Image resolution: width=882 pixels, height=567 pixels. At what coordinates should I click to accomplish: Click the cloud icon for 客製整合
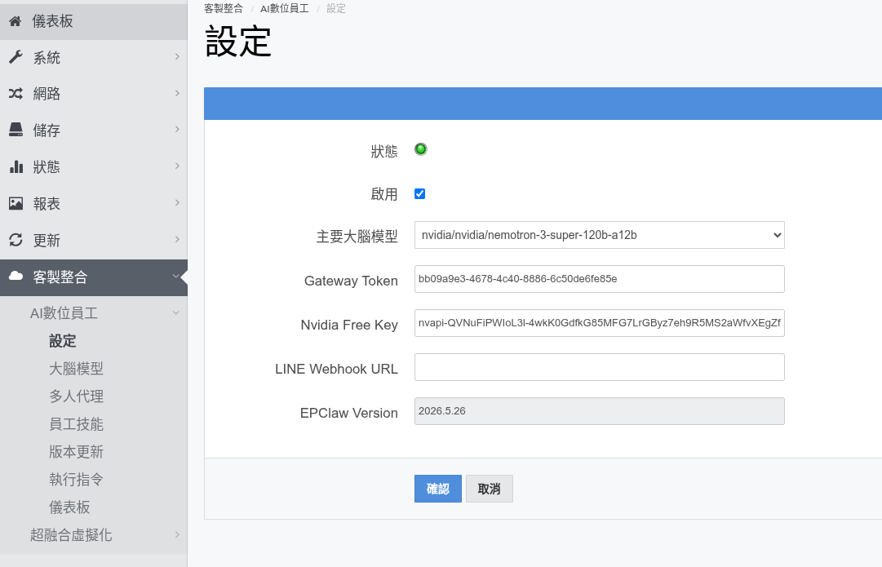point(16,276)
